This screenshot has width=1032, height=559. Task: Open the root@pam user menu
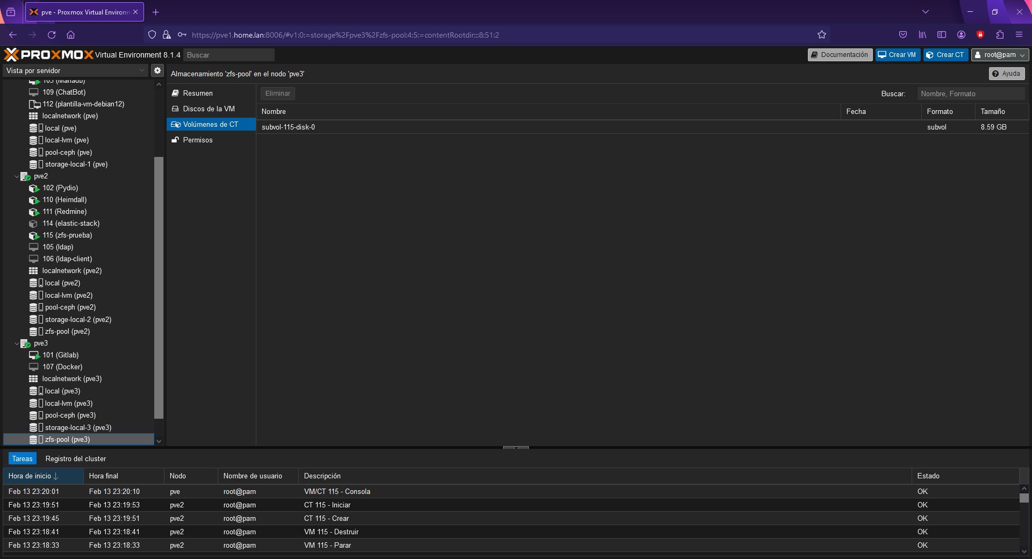tap(1000, 55)
